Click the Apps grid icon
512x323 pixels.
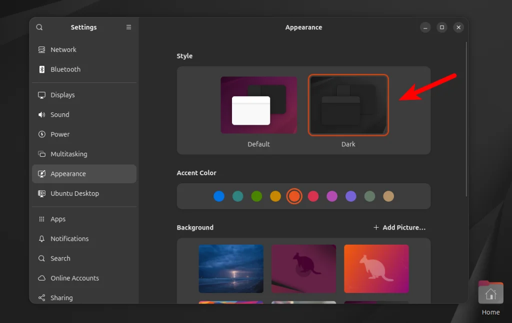[x=41, y=219]
